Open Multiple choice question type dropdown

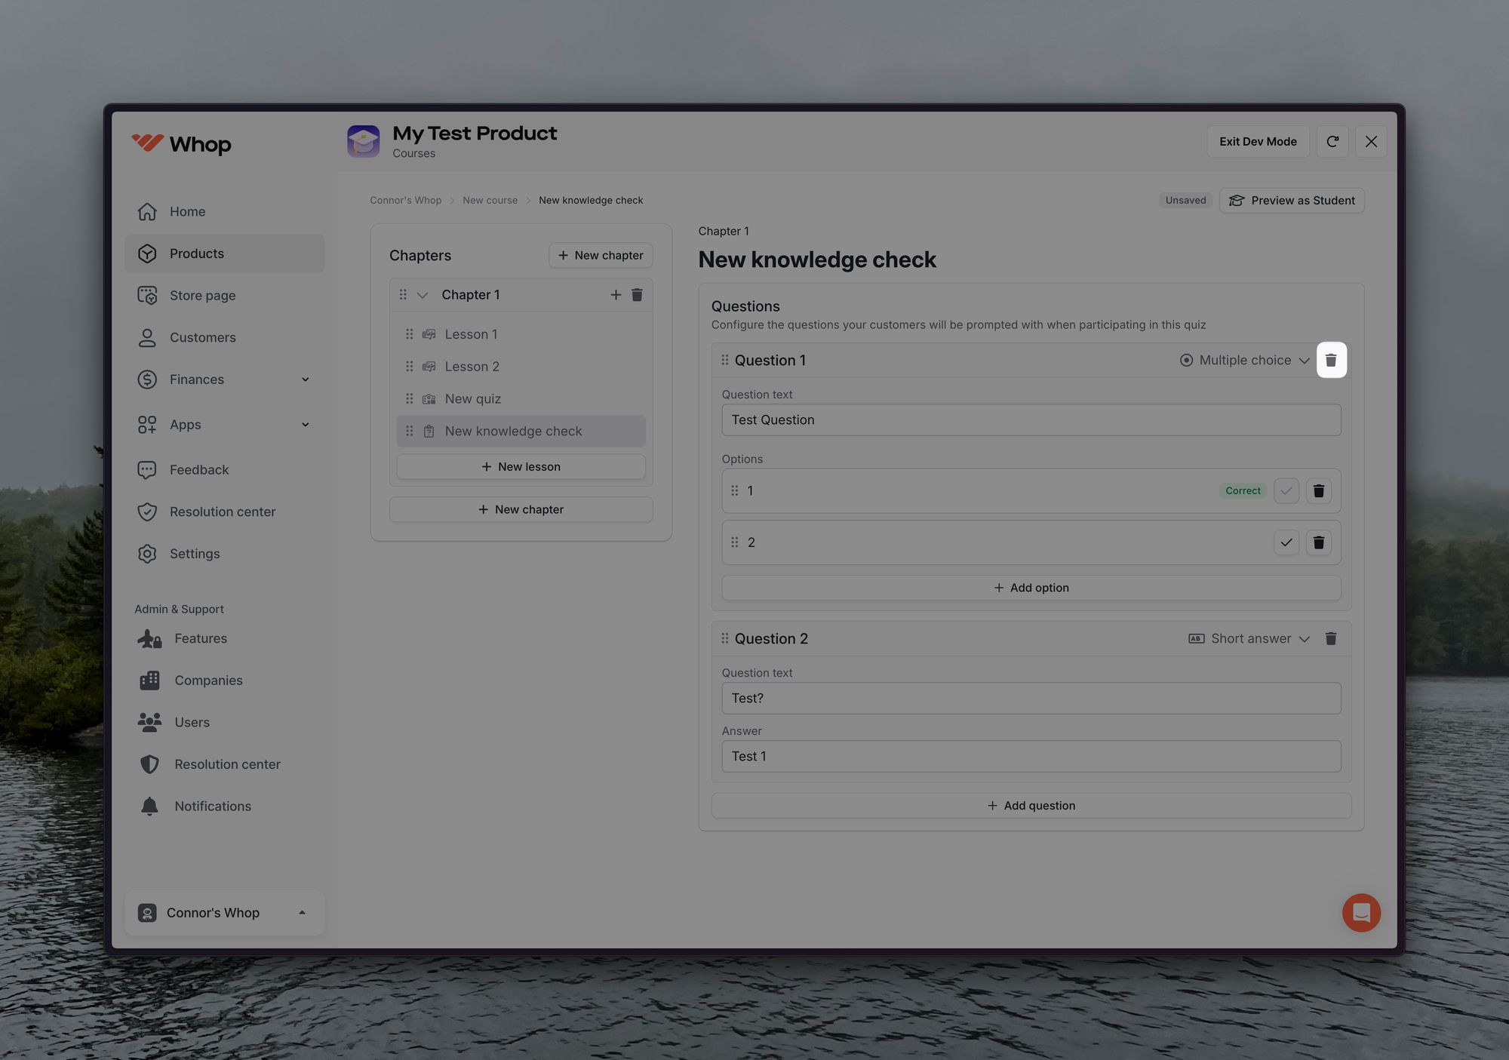click(1245, 360)
